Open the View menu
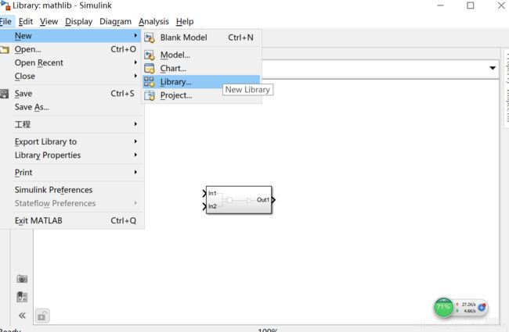 coord(49,22)
